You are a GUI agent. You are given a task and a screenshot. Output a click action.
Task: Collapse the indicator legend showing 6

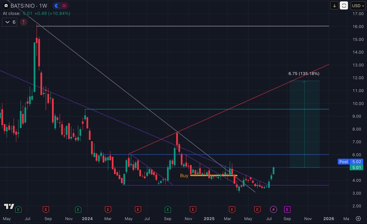10,22
